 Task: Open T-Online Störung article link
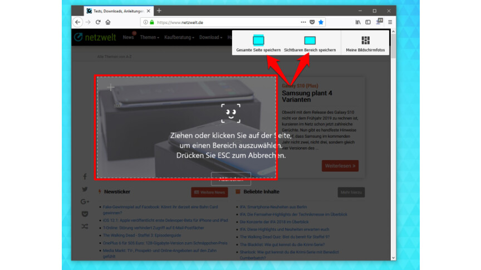pyautogui.click(x=154, y=228)
